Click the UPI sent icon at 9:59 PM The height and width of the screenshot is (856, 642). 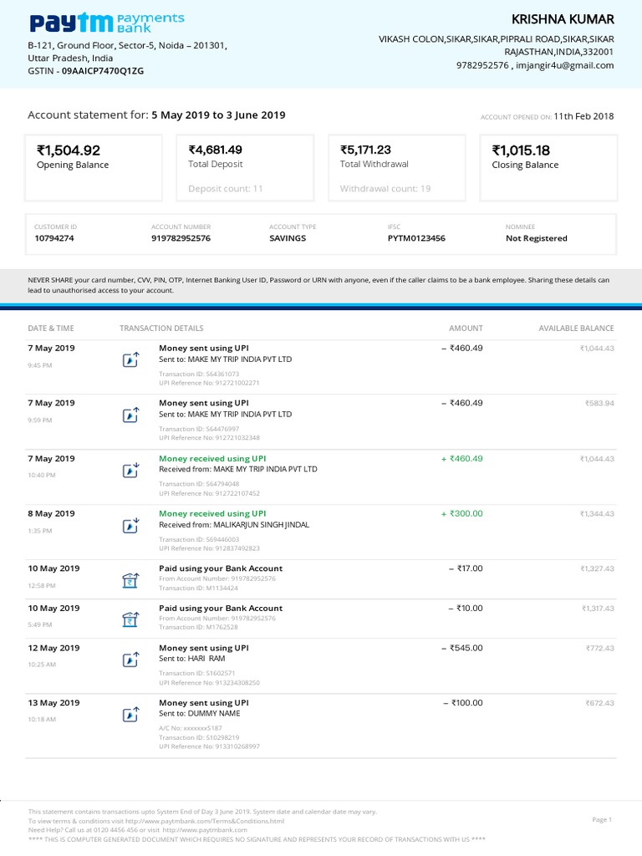[130, 415]
